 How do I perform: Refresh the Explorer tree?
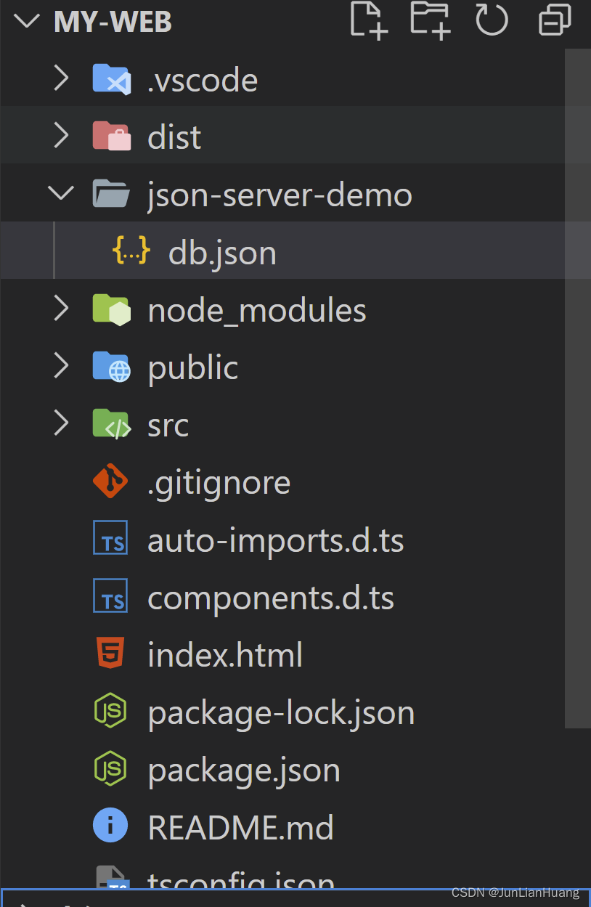[492, 20]
